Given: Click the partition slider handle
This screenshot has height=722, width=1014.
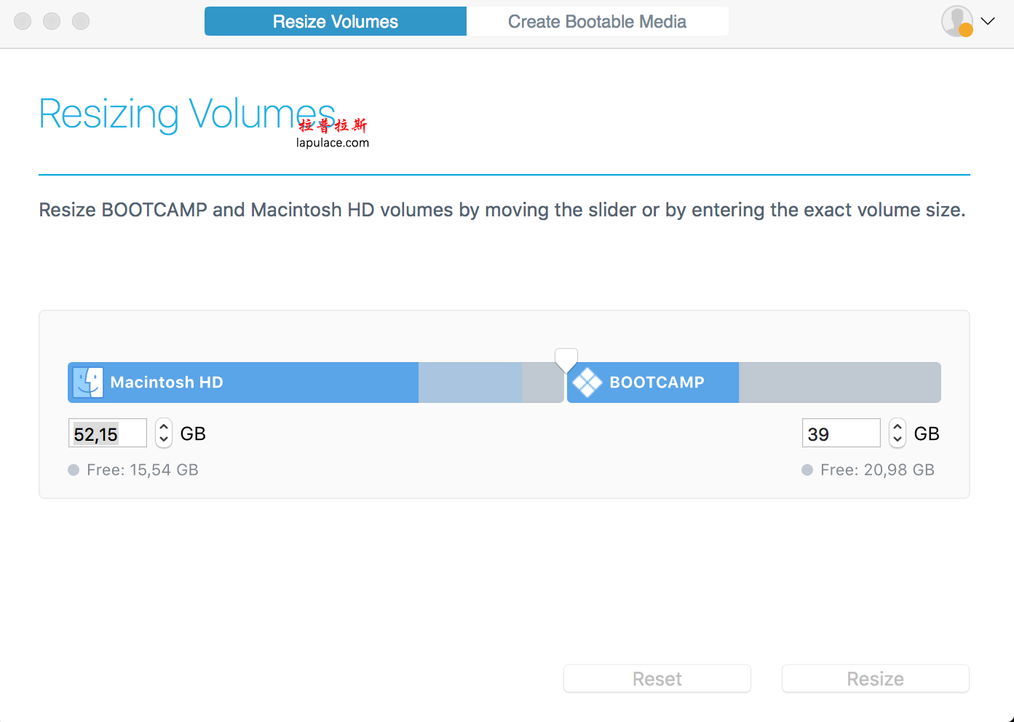Looking at the screenshot, I should 566,360.
